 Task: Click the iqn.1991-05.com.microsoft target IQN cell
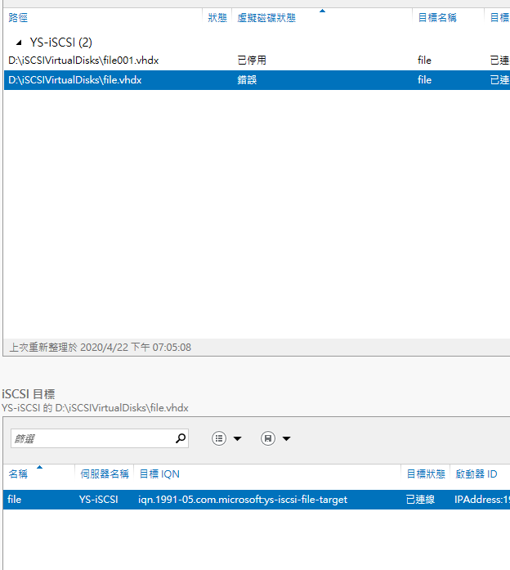(x=243, y=500)
